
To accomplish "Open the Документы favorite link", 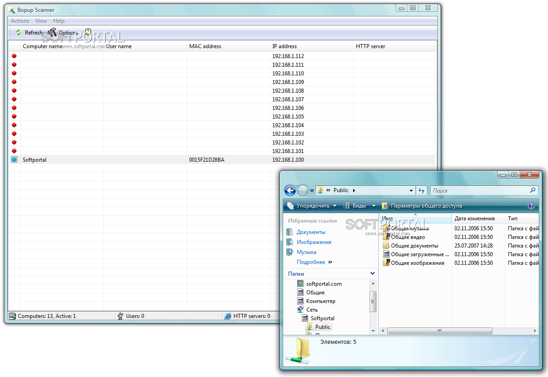I will pyautogui.click(x=311, y=232).
